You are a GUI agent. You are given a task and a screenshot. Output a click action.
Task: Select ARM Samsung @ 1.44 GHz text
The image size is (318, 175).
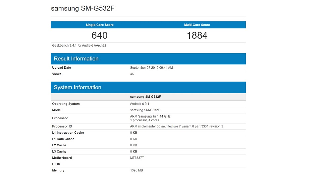pyautogui.click(x=150, y=117)
